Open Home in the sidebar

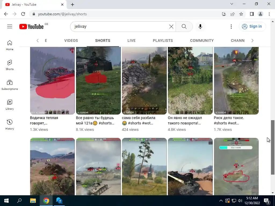[x=10, y=45]
